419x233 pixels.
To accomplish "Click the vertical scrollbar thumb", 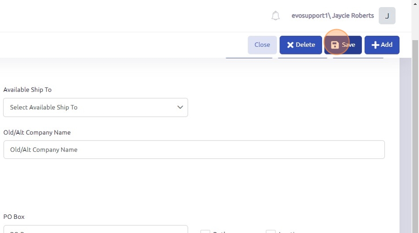I will pyautogui.click(x=415, y=133).
